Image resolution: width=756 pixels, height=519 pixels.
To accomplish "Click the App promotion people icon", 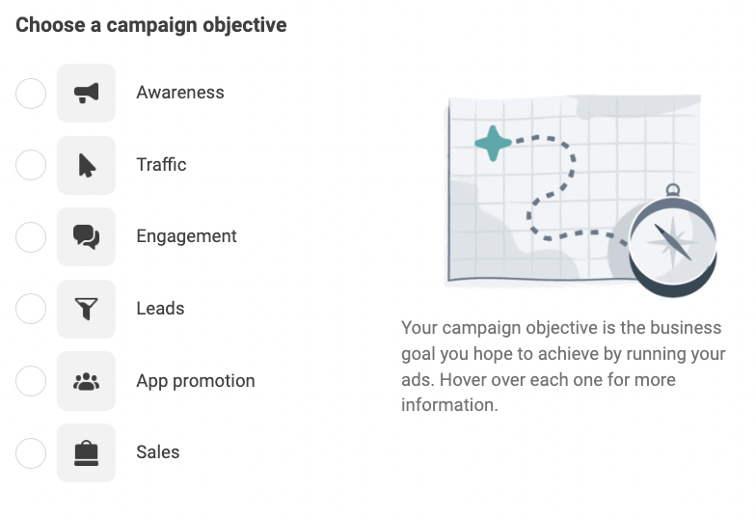I will (x=86, y=381).
